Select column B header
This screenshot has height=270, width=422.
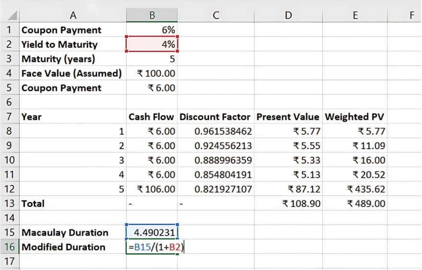coord(152,16)
